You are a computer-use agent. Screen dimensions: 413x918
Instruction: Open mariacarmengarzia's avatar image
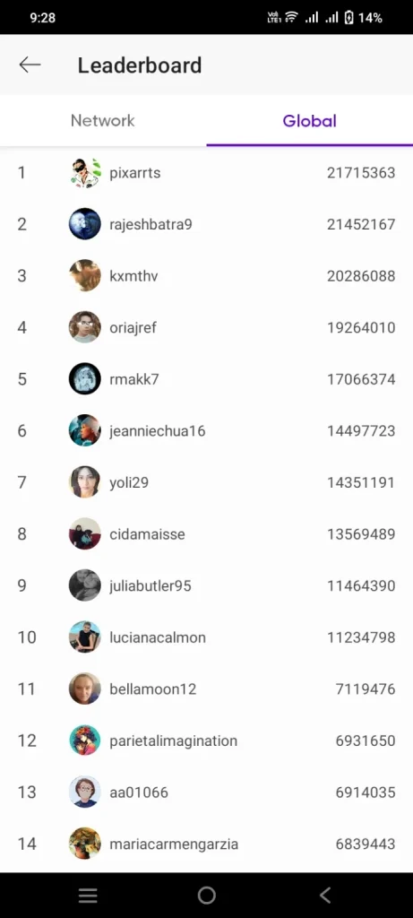point(85,844)
